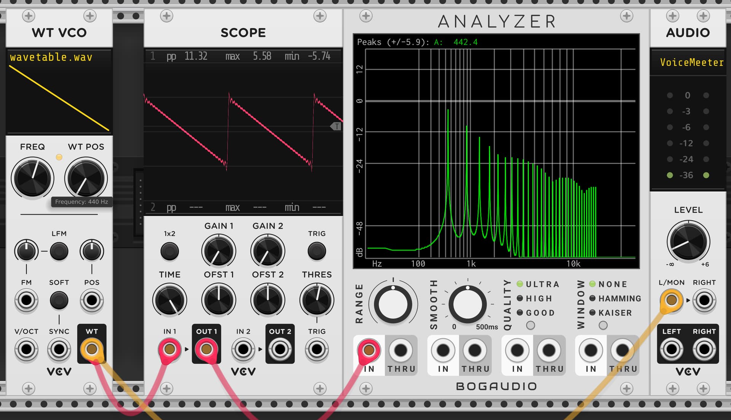Click the BOGAUDIO brand label
Image resolution: width=731 pixels, height=420 pixels.
tap(496, 386)
